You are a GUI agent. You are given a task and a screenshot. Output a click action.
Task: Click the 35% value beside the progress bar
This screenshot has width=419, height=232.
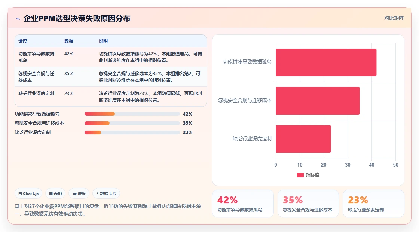pos(187,123)
